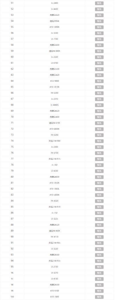The image size is (115, 300).
Task: Click the 暂无 button for i5-2400
Action: 99,3
